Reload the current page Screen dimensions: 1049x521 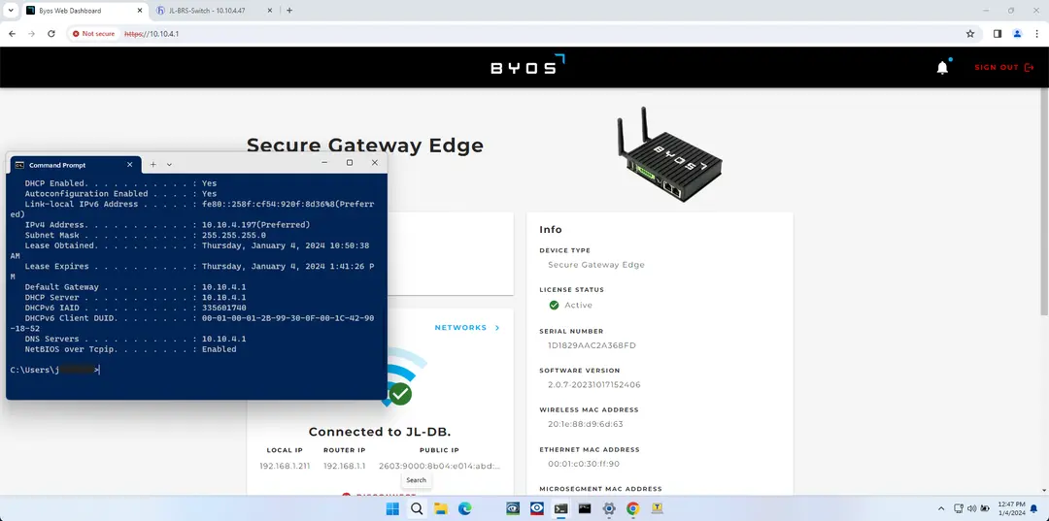pyautogui.click(x=51, y=33)
